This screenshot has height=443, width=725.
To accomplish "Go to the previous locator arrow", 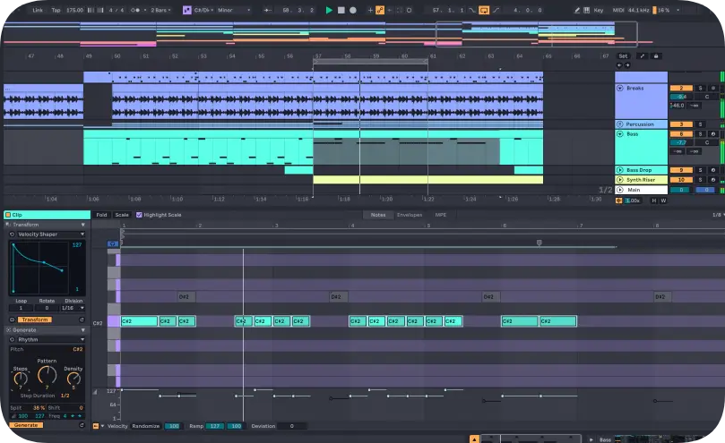I will (619, 65).
